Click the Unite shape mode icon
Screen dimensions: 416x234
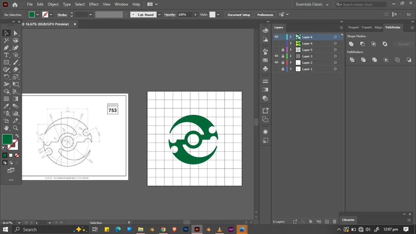(351, 44)
